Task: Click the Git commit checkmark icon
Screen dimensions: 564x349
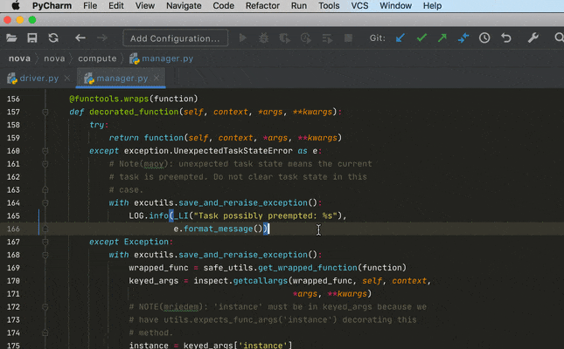Action: click(x=421, y=38)
